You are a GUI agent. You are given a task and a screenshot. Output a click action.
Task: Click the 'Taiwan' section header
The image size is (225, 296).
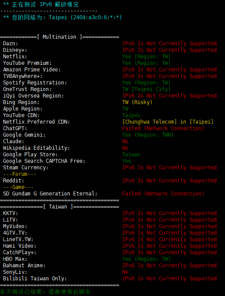(x=58, y=207)
